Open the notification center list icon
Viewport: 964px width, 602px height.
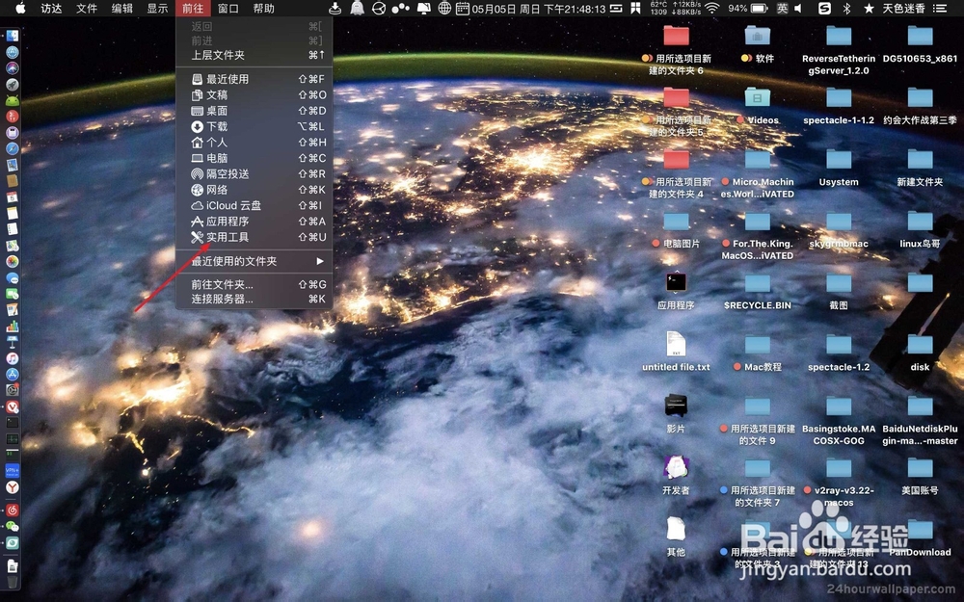click(x=939, y=8)
